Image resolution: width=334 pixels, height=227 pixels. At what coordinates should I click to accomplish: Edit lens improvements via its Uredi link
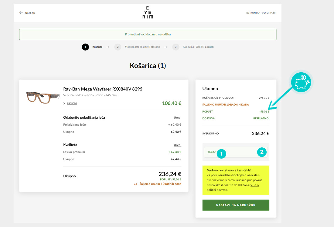tap(177, 118)
